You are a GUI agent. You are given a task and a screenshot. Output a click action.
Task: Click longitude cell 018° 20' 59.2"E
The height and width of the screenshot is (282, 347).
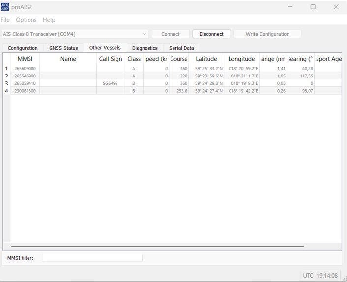click(x=242, y=69)
